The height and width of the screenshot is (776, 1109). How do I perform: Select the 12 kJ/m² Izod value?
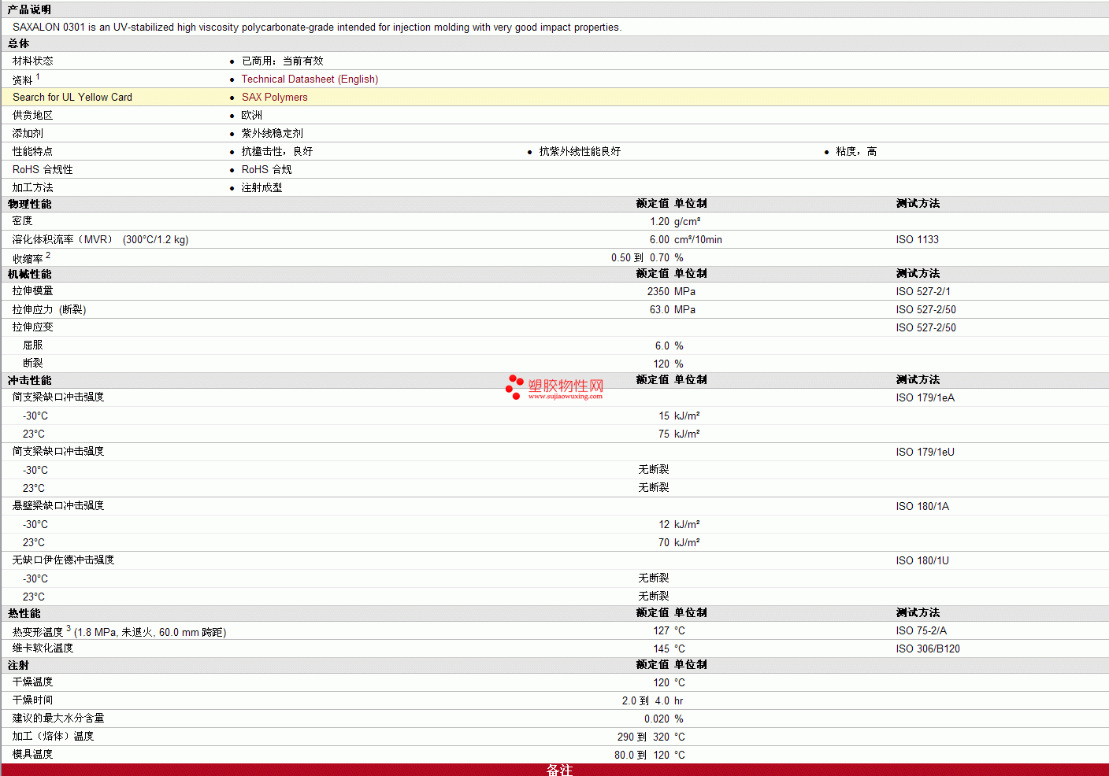tap(679, 524)
